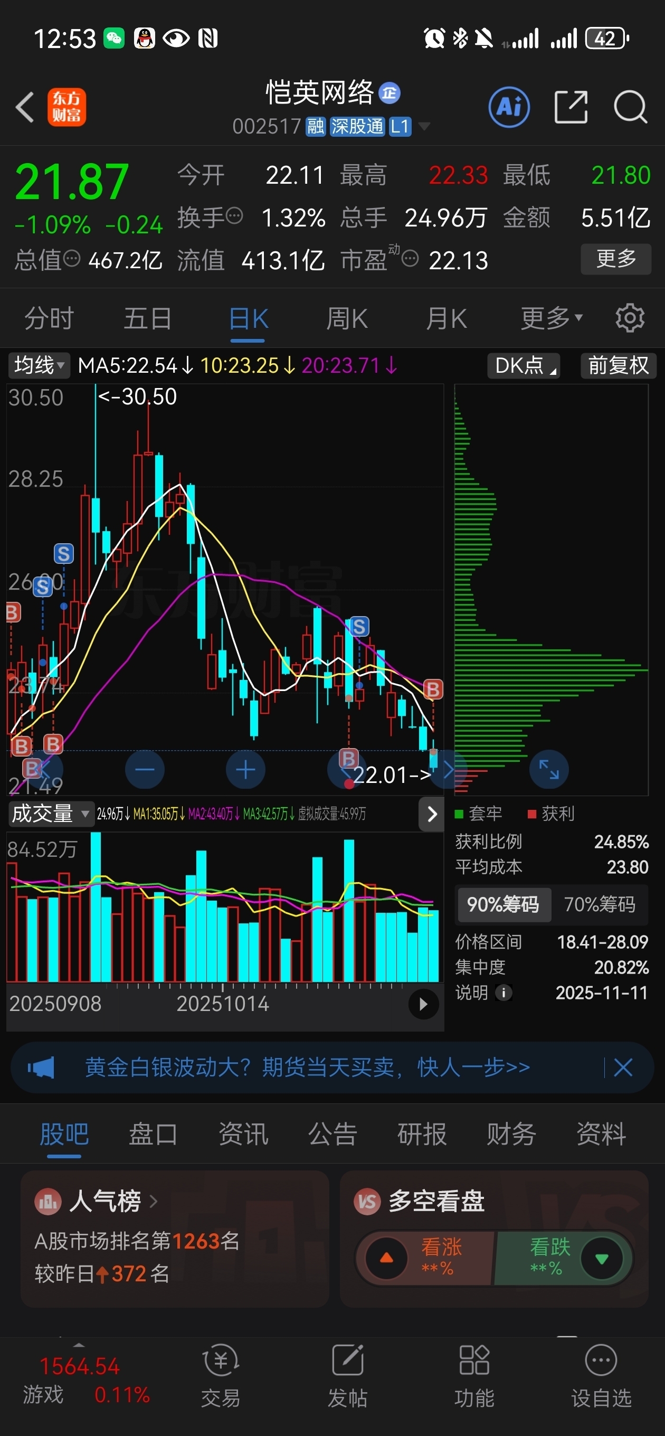Tap the 2025-11-11 date value
665x1436 pixels.
point(602,993)
